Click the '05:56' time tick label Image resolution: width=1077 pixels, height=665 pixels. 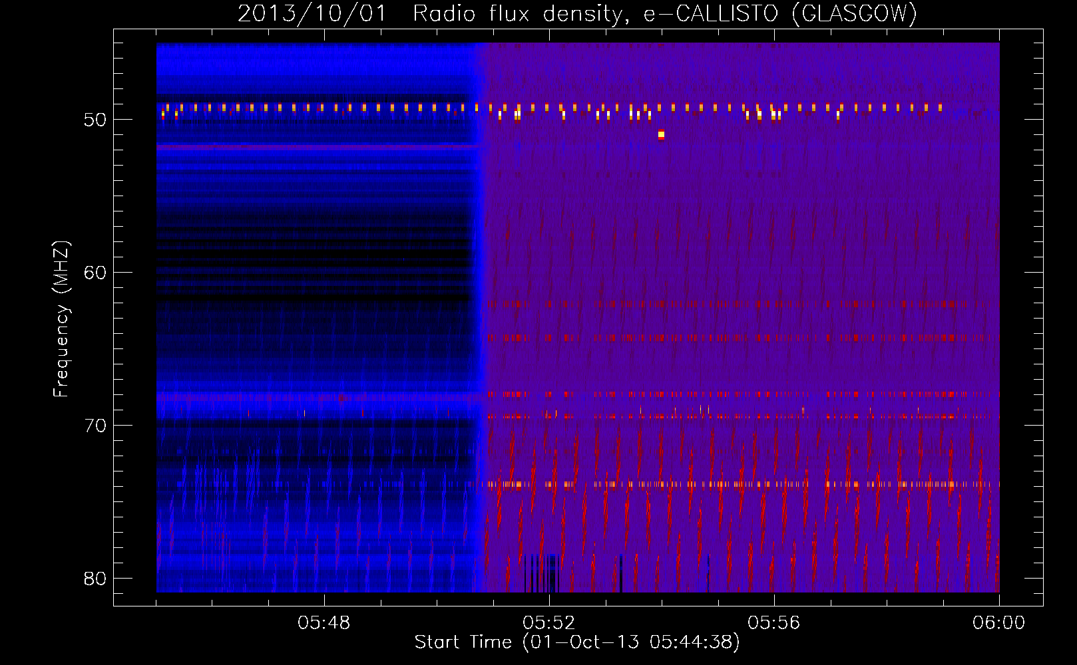coord(774,623)
